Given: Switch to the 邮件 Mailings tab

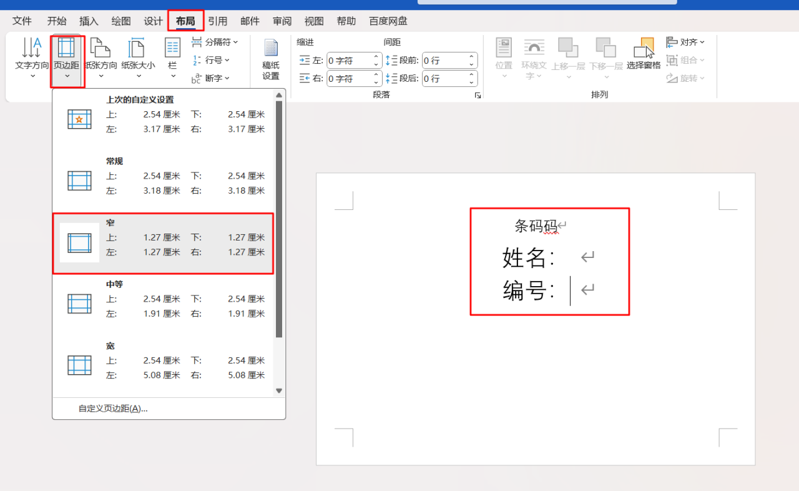Looking at the screenshot, I should pos(250,21).
